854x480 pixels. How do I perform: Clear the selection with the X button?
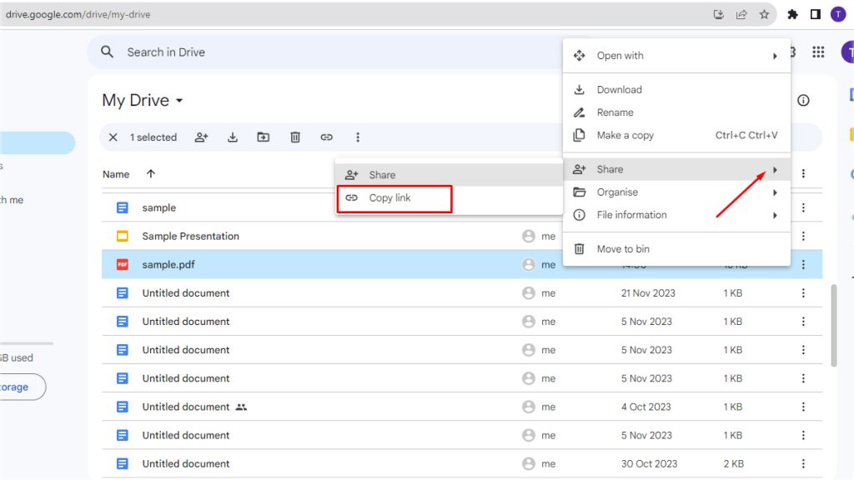pyautogui.click(x=113, y=137)
